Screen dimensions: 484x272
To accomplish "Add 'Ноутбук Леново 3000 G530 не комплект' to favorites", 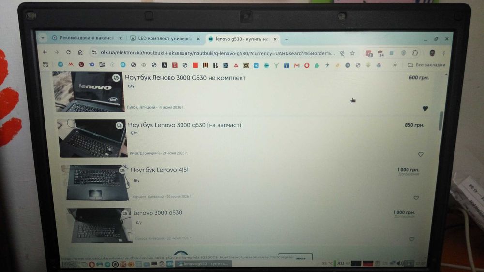I will click(425, 108).
